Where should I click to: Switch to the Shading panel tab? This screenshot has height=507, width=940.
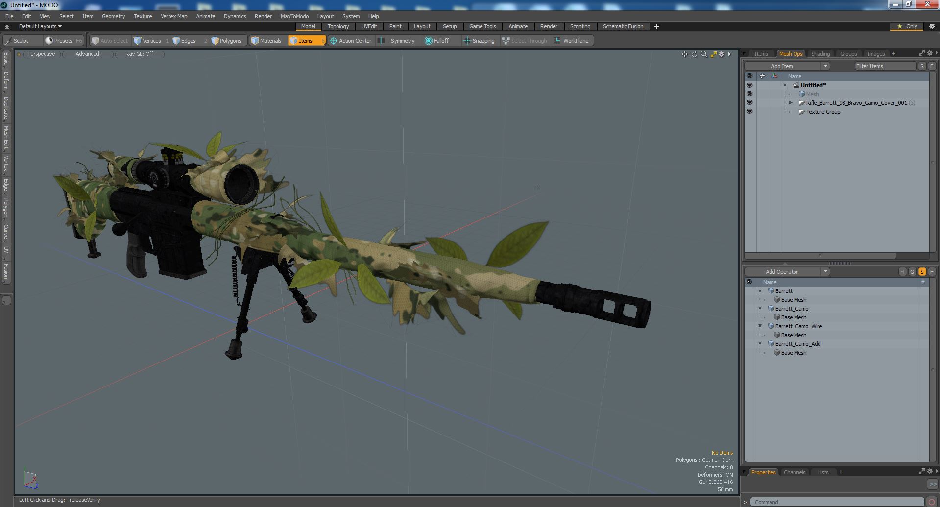click(x=820, y=54)
